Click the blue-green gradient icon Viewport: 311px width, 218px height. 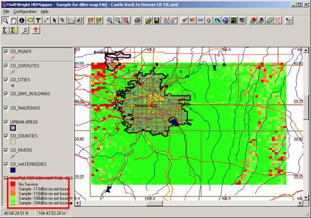click(x=217, y=21)
